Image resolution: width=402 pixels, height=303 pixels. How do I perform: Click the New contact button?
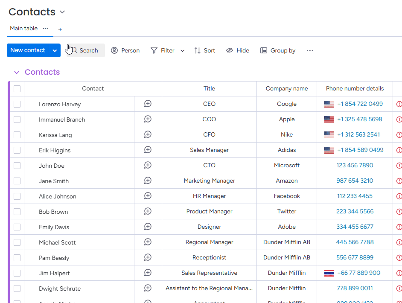pyautogui.click(x=27, y=50)
